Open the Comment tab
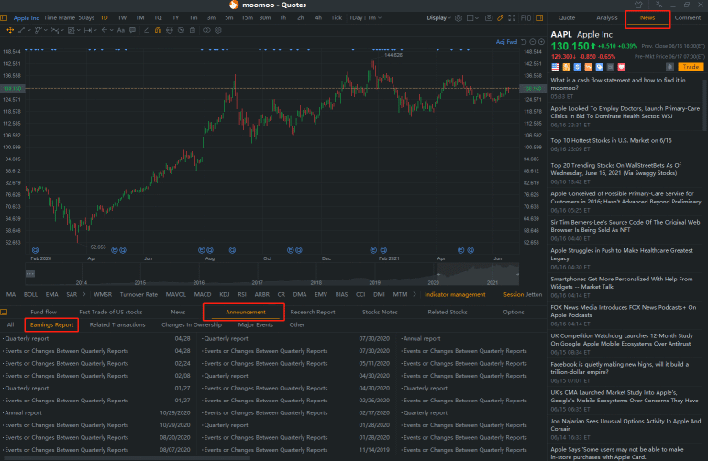Screen dimensions: 708x461 pyautogui.click(x=687, y=18)
